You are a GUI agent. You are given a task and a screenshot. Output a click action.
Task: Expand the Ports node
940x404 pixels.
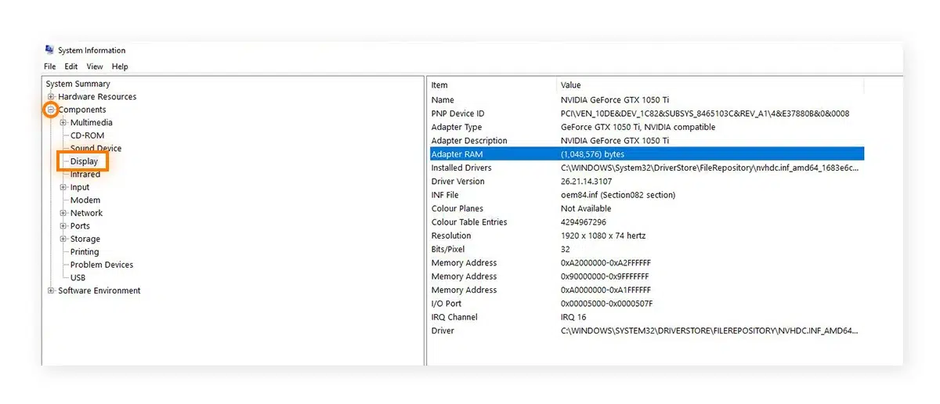pos(63,226)
